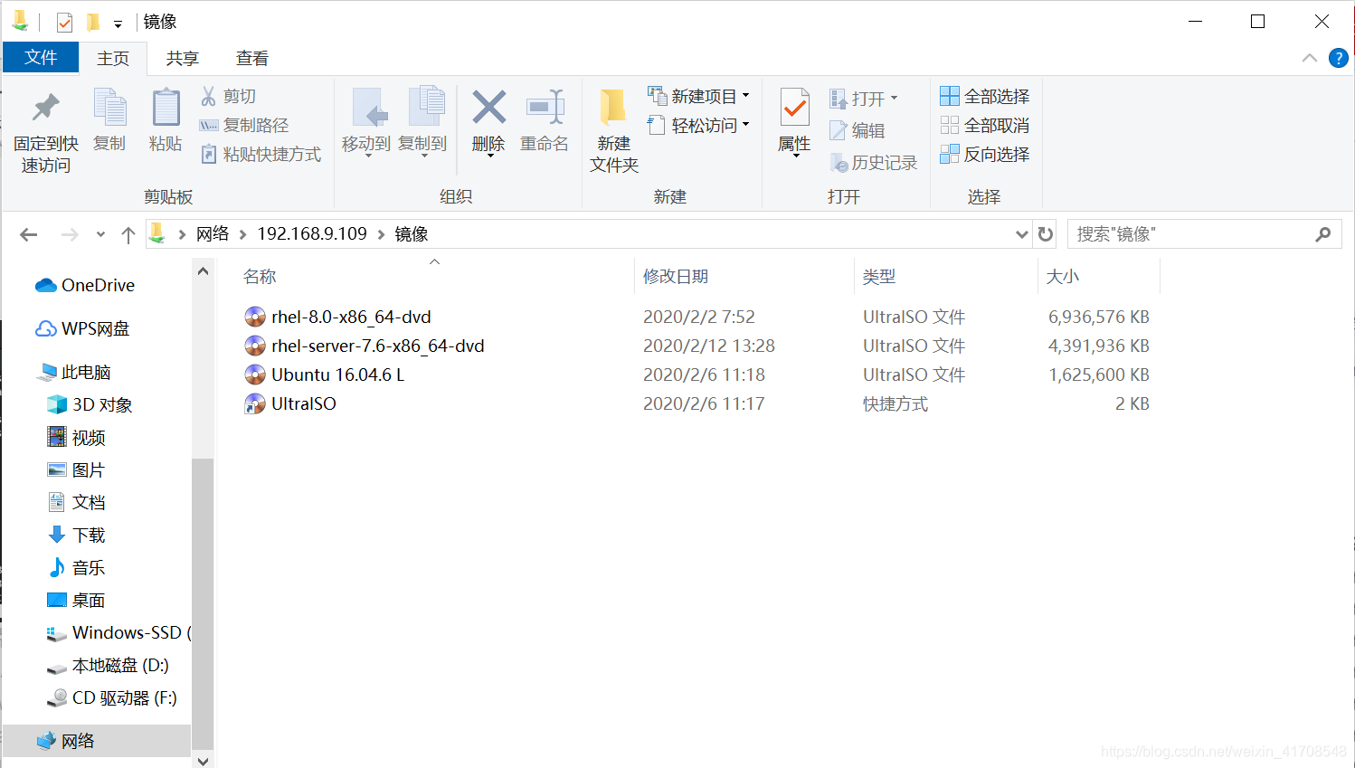Open 视频 (Videos) in sidebar
The image size is (1355, 768).
point(77,437)
